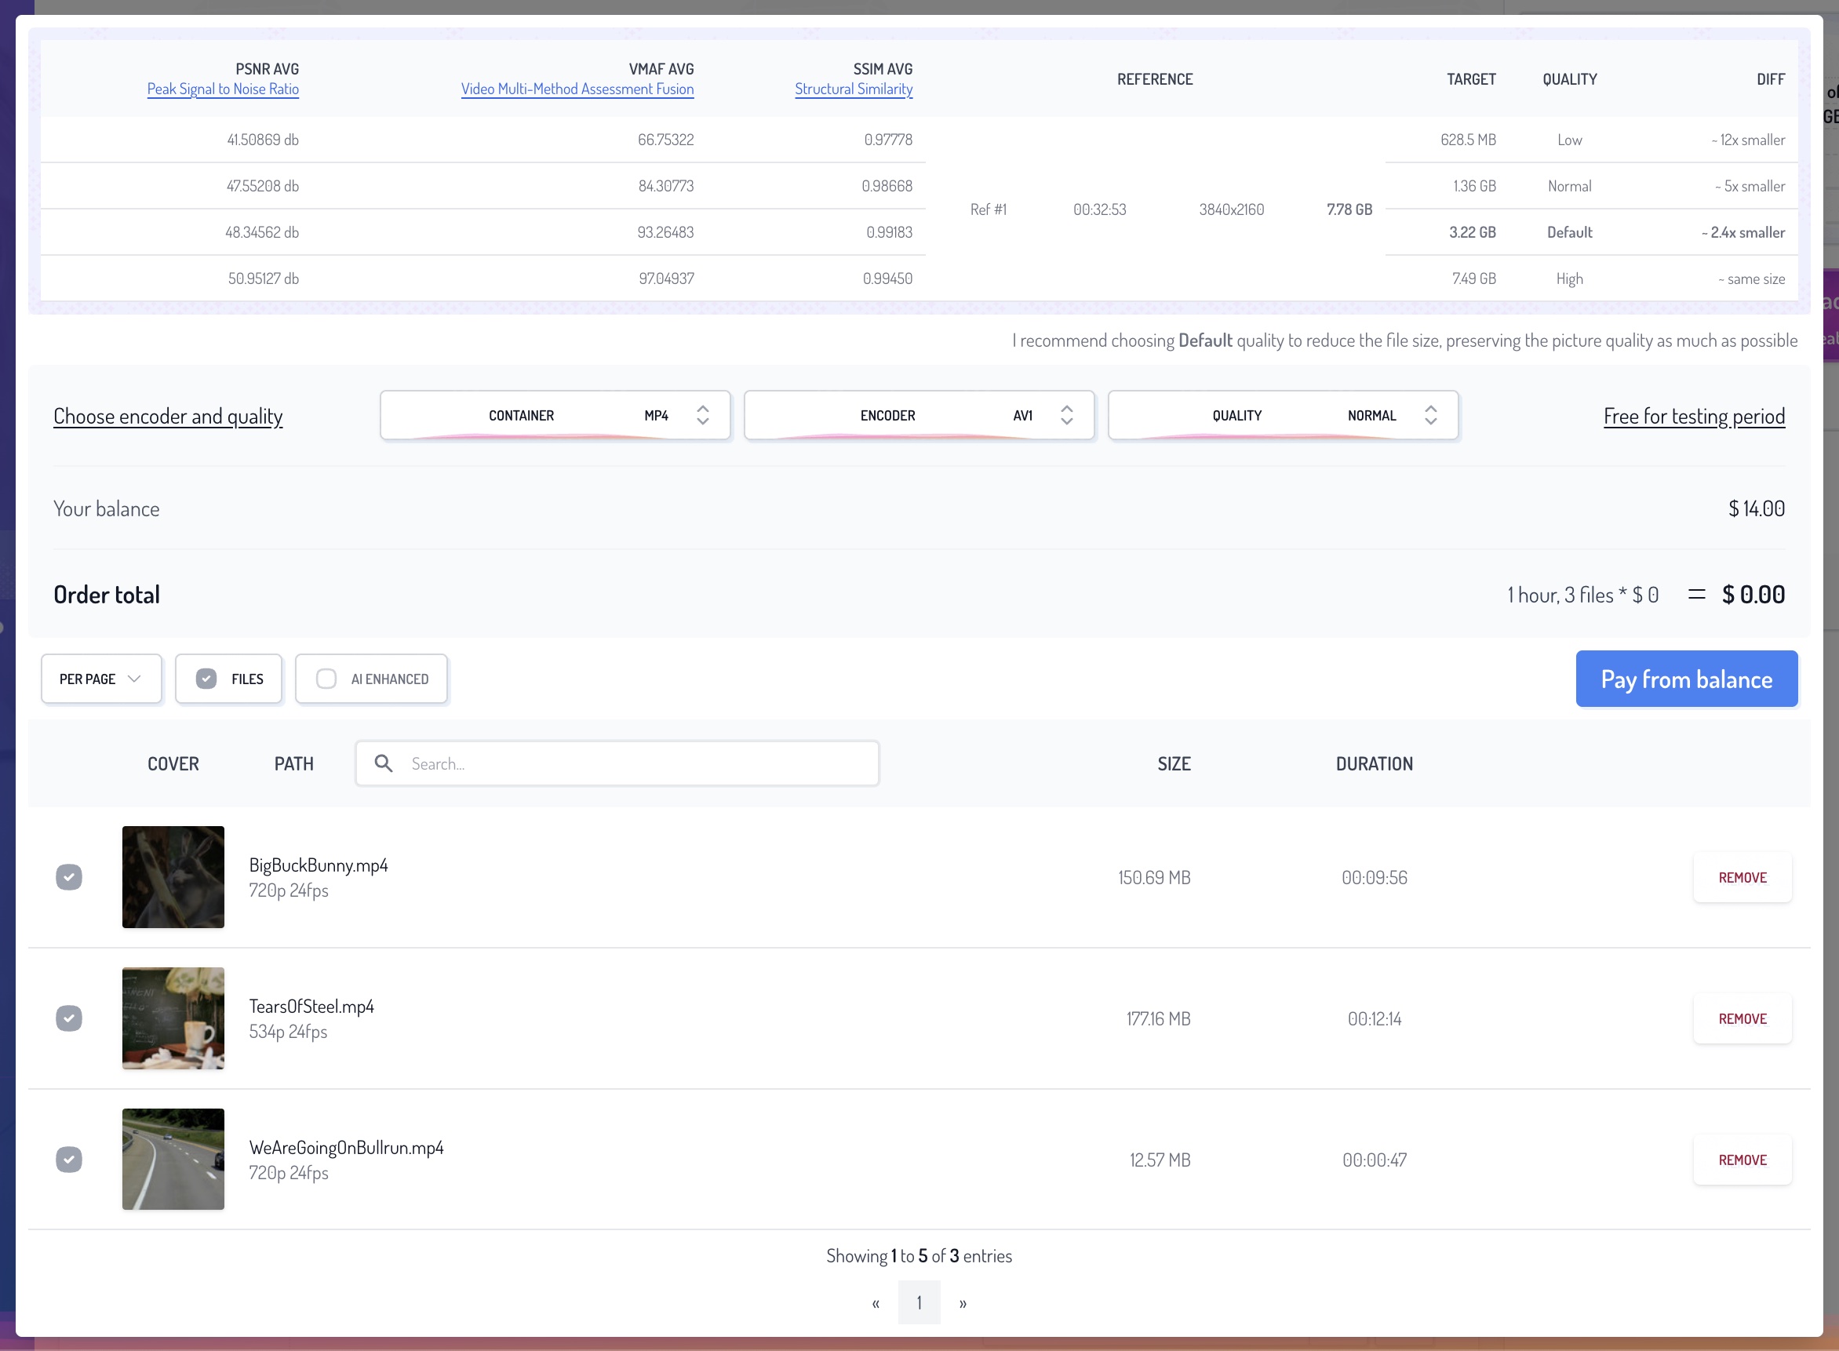Go to next page with » arrow
Screen dimensions: 1839x1351
tap(963, 1302)
